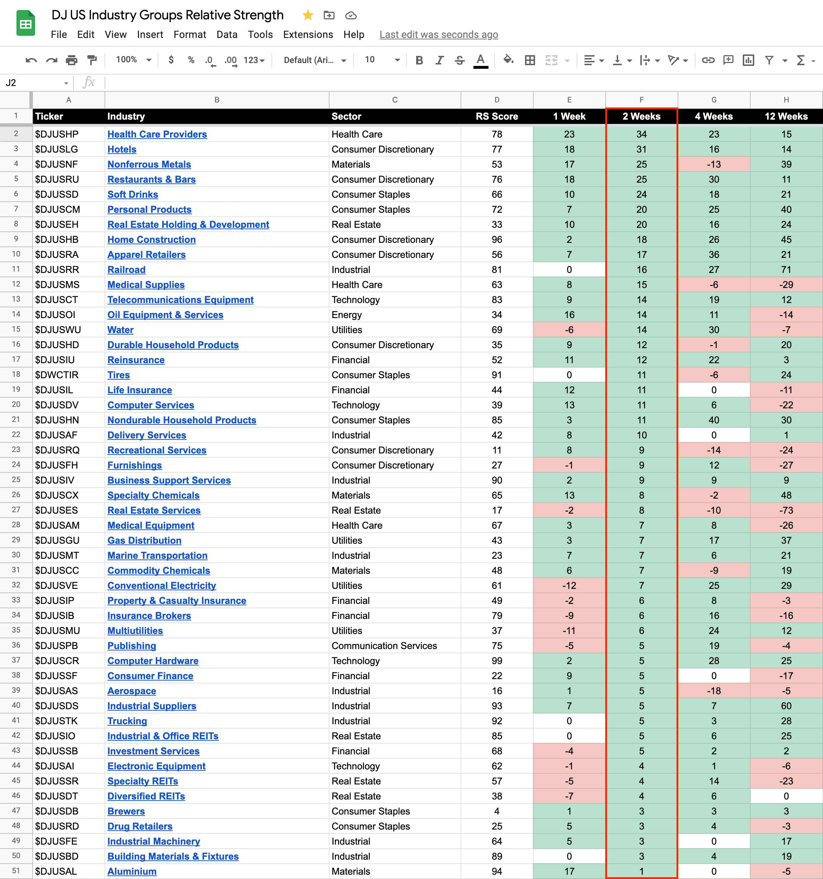Click the Borders icon
823x879 pixels.
pos(530,60)
